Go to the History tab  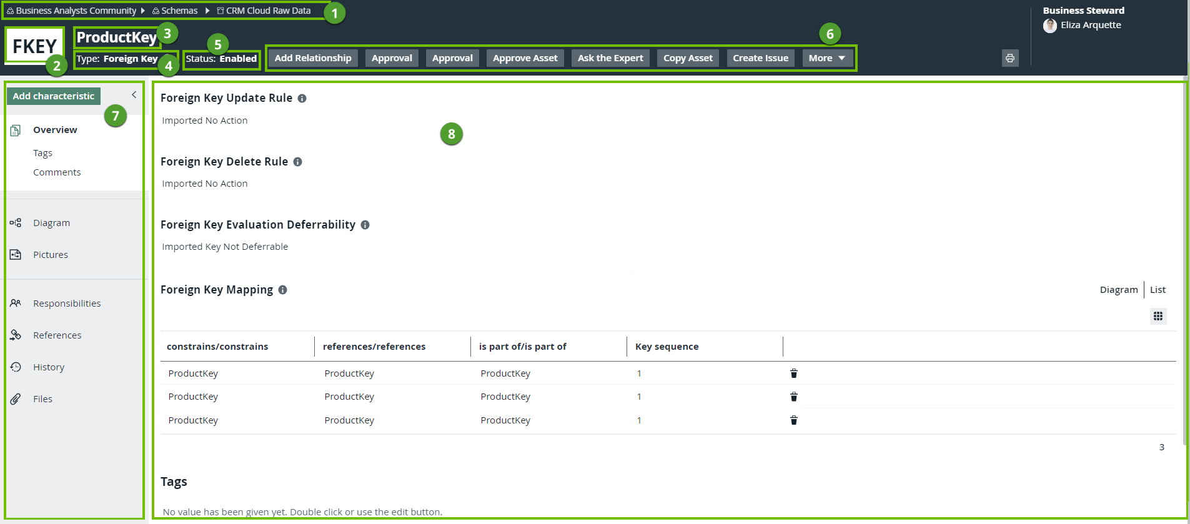49,367
